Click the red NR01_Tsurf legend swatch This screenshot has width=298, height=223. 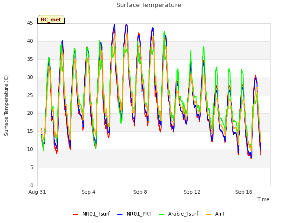pos(75,215)
